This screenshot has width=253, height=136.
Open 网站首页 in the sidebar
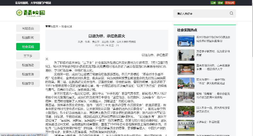[28, 28]
